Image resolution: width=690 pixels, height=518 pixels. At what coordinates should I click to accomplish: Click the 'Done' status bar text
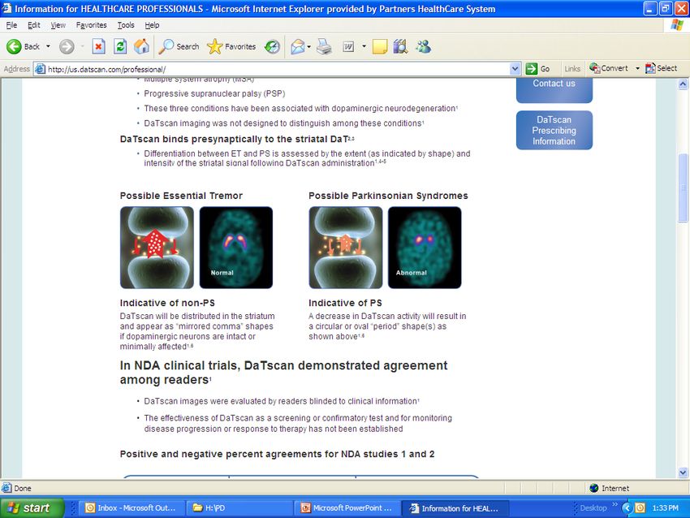point(23,488)
